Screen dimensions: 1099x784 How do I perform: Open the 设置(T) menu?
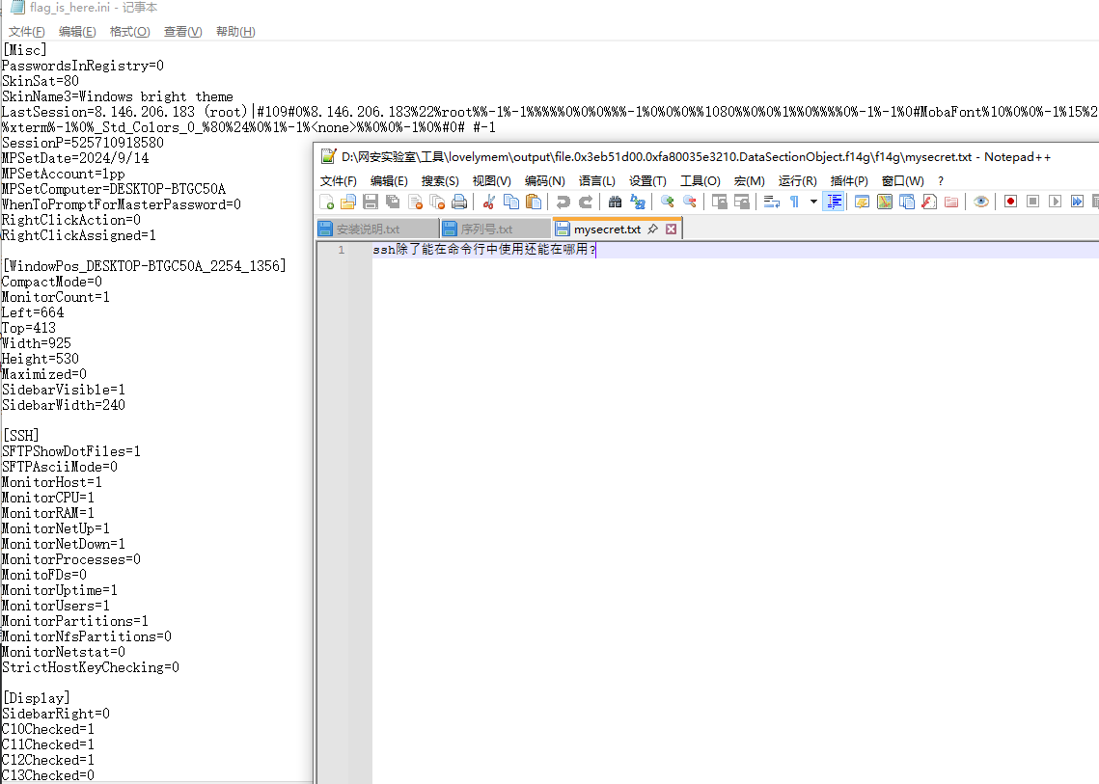(x=647, y=180)
